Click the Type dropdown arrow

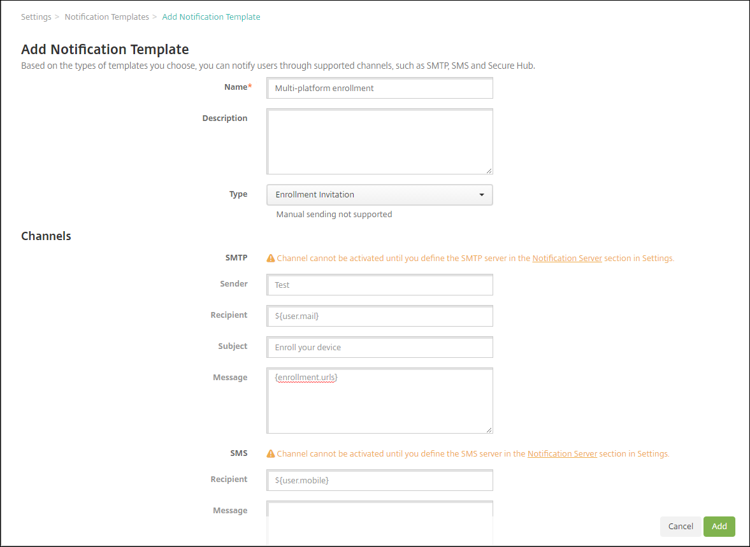pos(482,195)
